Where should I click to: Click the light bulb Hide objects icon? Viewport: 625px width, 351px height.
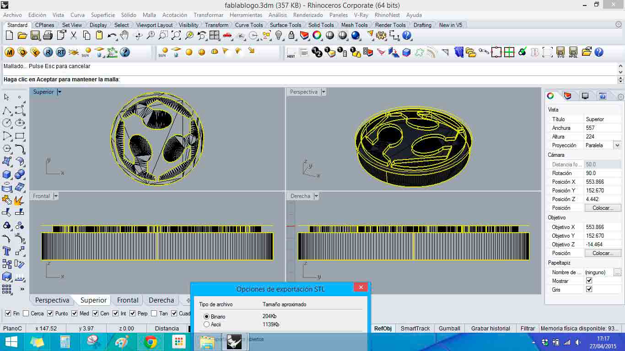(279, 36)
